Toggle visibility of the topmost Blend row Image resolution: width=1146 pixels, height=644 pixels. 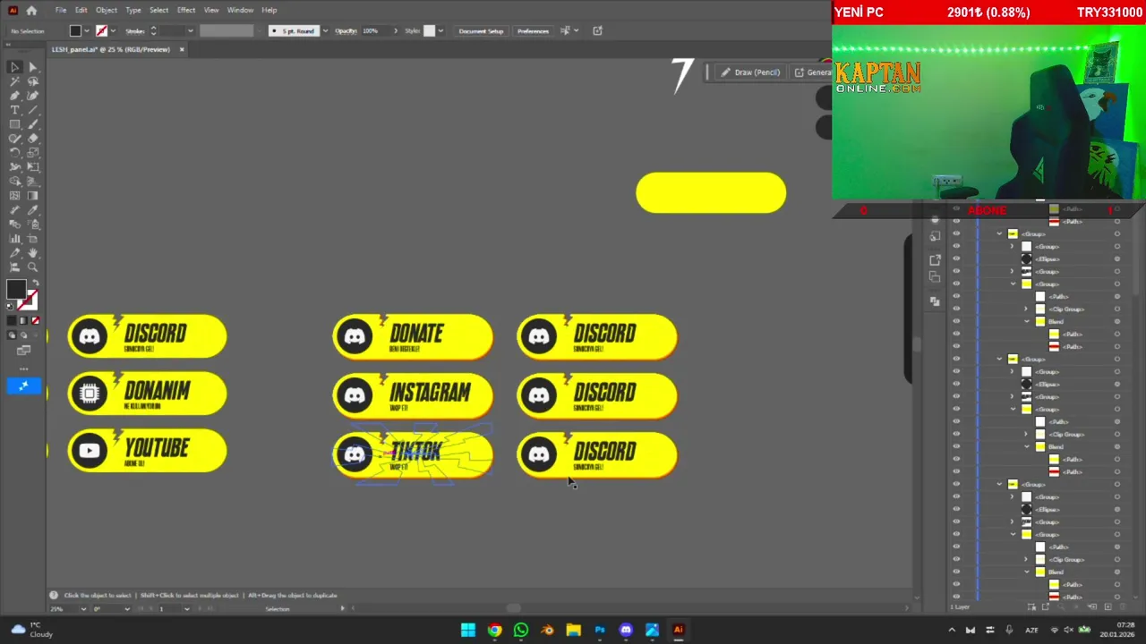956,321
